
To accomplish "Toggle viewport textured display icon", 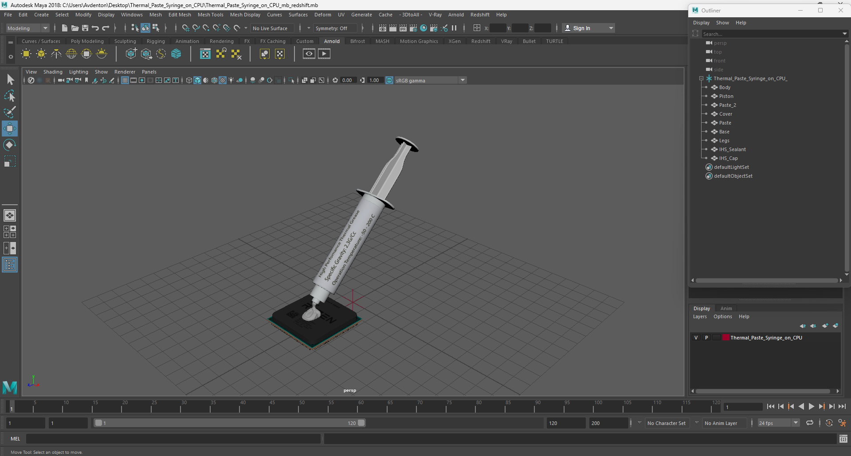I will pyautogui.click(x=223, y=80).
